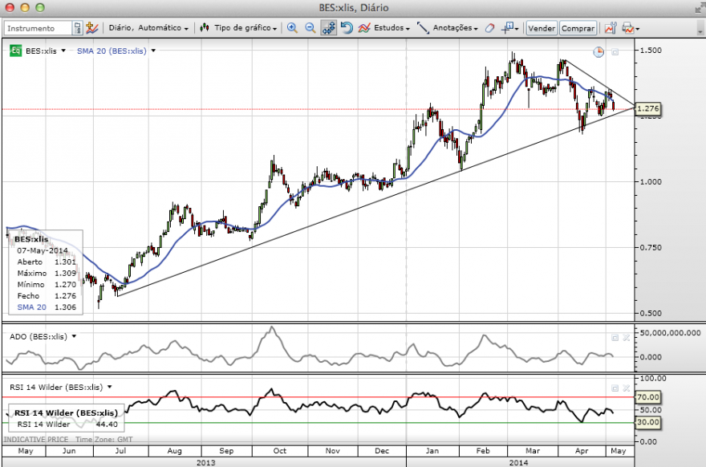
Task: Click the zoom out magnifier icon
Action: point(310,28)
